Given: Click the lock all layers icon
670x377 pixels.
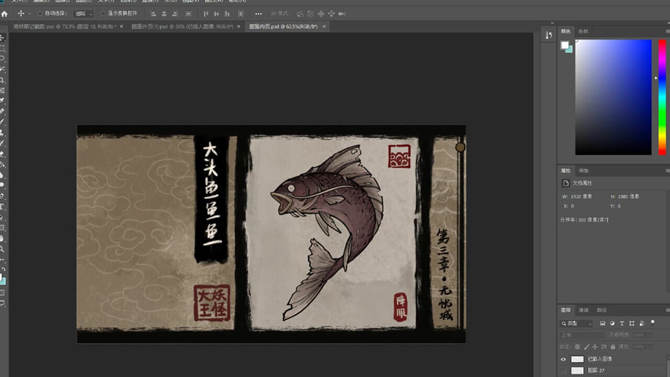Looking at the screenshot, I should click(613, 347).
